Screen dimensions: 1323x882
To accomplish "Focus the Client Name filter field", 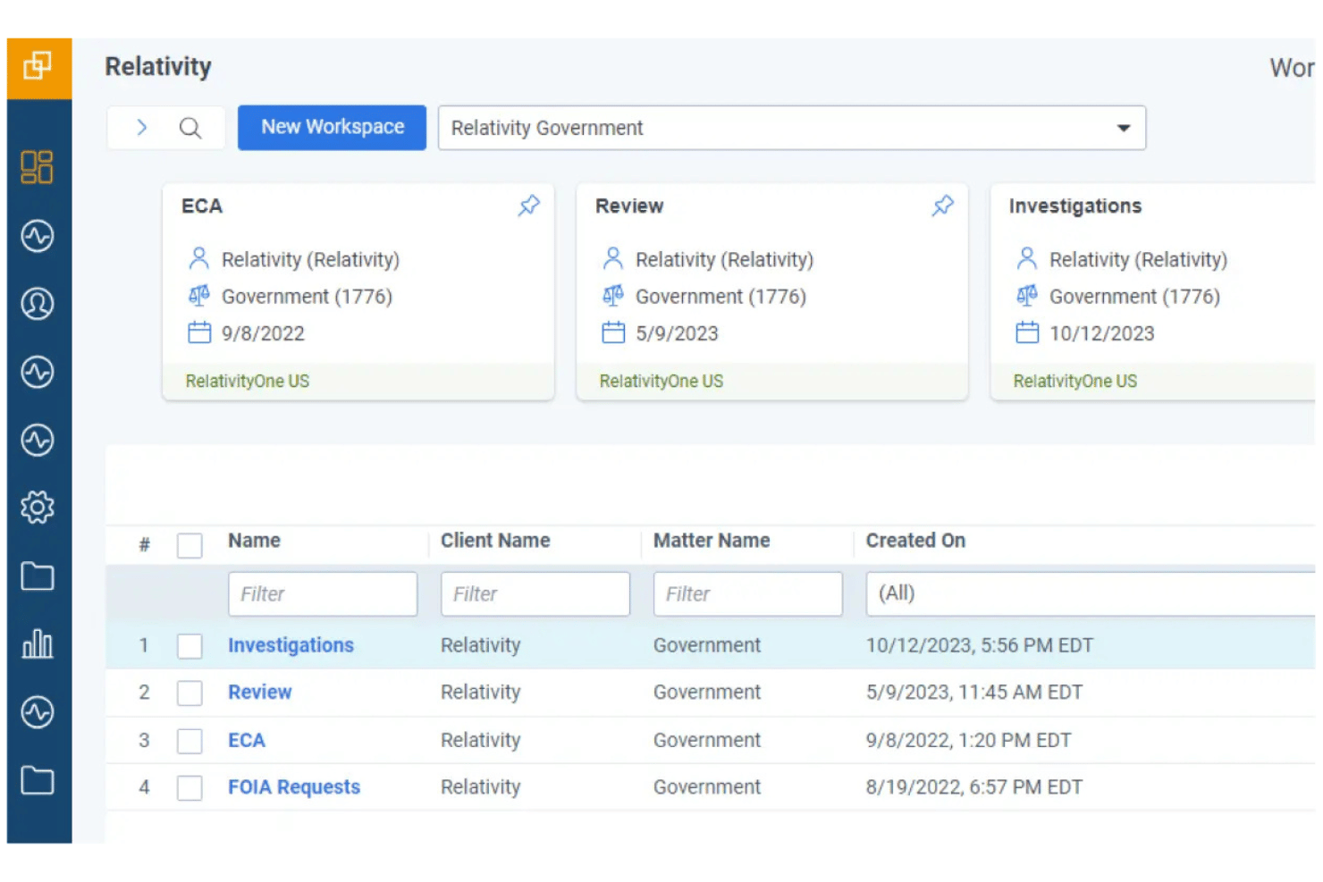I will tap(535, 593).
